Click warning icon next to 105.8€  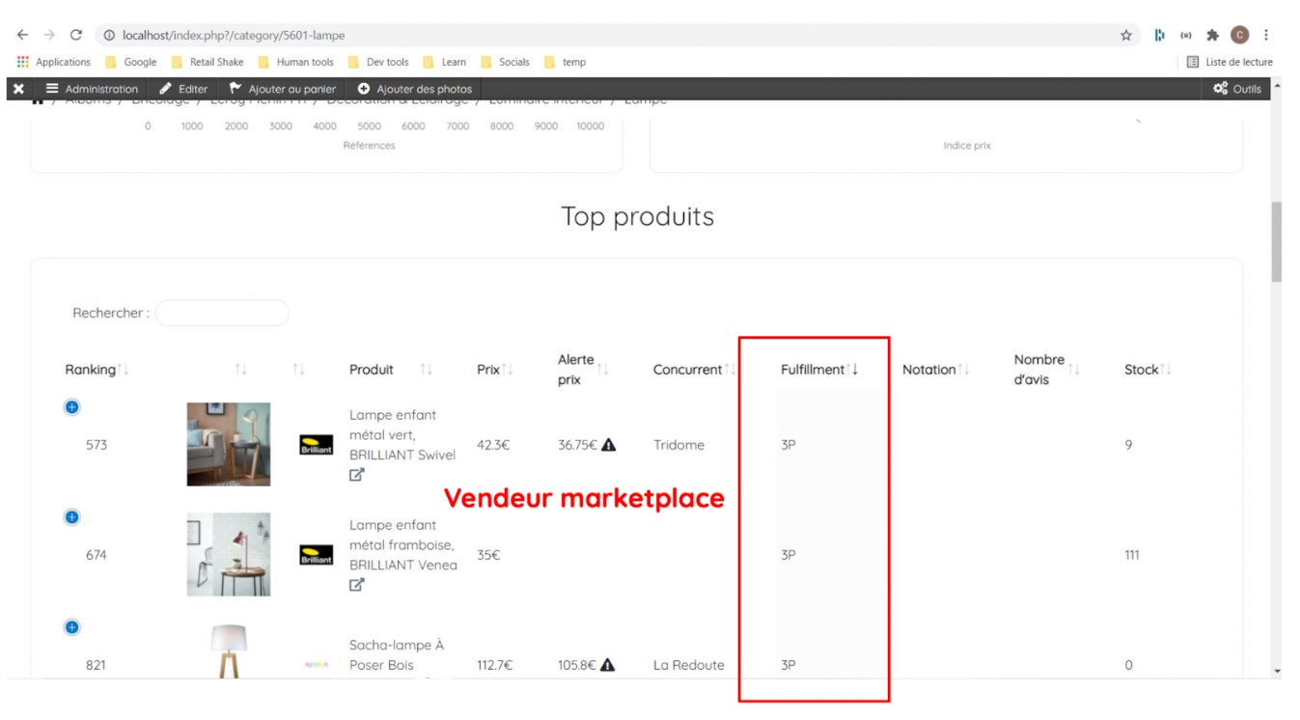click(608, 665)
